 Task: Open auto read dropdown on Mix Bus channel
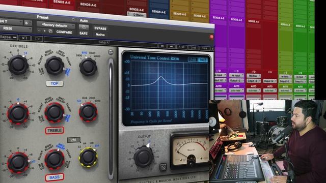(x=254, y=90)
